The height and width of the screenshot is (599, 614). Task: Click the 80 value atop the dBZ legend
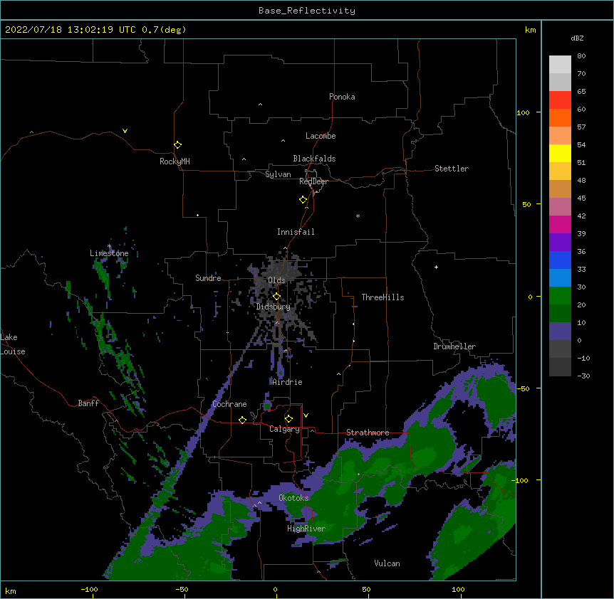point(581,56)
